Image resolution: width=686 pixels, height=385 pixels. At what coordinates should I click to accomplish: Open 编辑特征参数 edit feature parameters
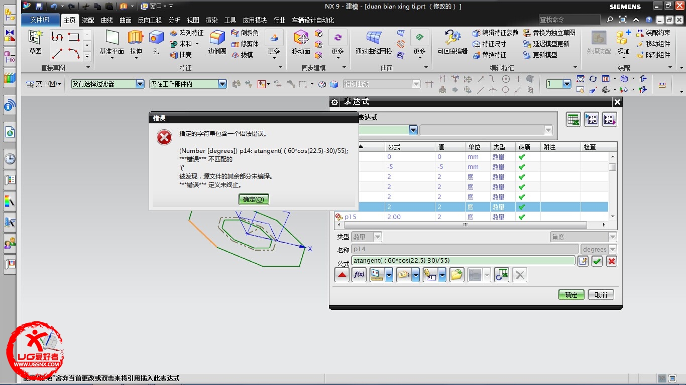[495, 33]
